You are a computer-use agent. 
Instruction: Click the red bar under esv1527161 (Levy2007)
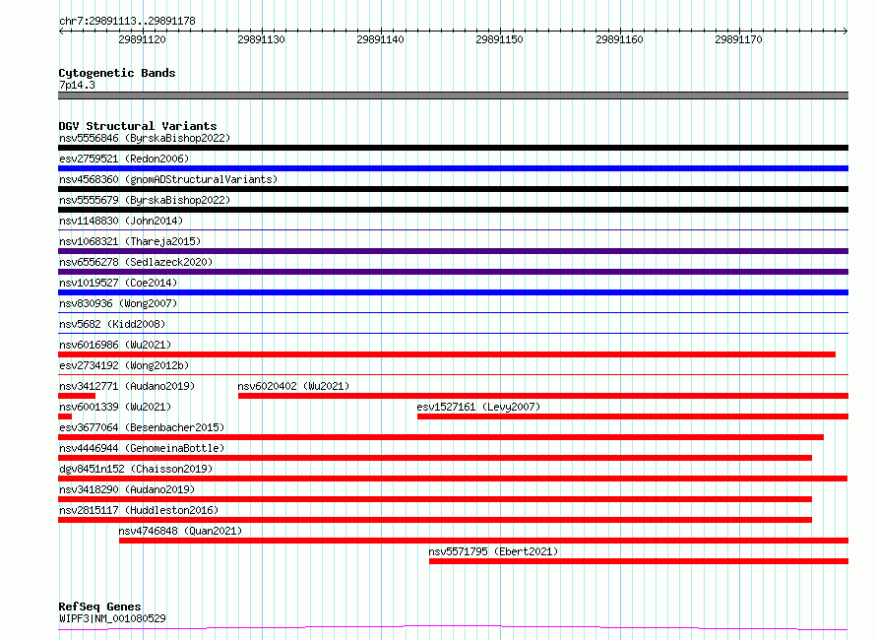[x=633, y=416]
